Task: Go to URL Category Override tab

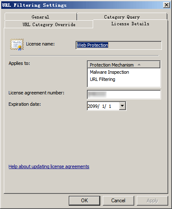Action: [49, 24]
